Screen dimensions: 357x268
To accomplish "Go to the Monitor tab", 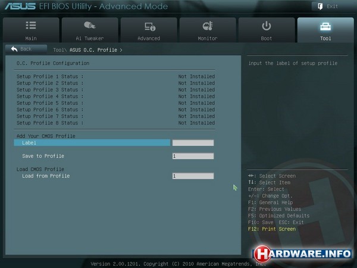I will pyautogui.click(x=208, y=30).
